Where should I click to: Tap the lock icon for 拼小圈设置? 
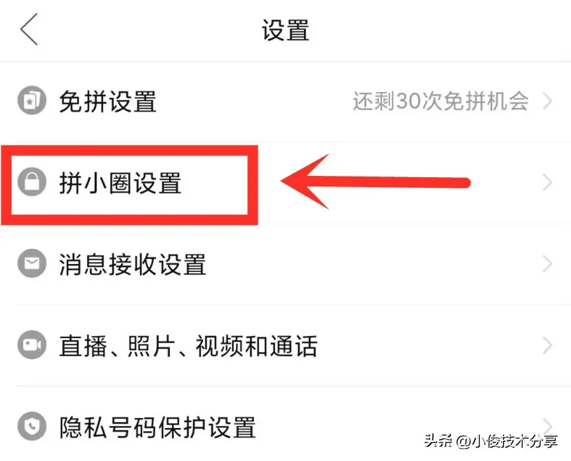[32, 182]
